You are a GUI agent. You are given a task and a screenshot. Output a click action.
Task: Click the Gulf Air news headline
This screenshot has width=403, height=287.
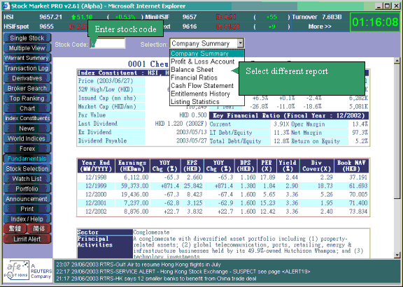pyautogui.click(x=139, y=265)
